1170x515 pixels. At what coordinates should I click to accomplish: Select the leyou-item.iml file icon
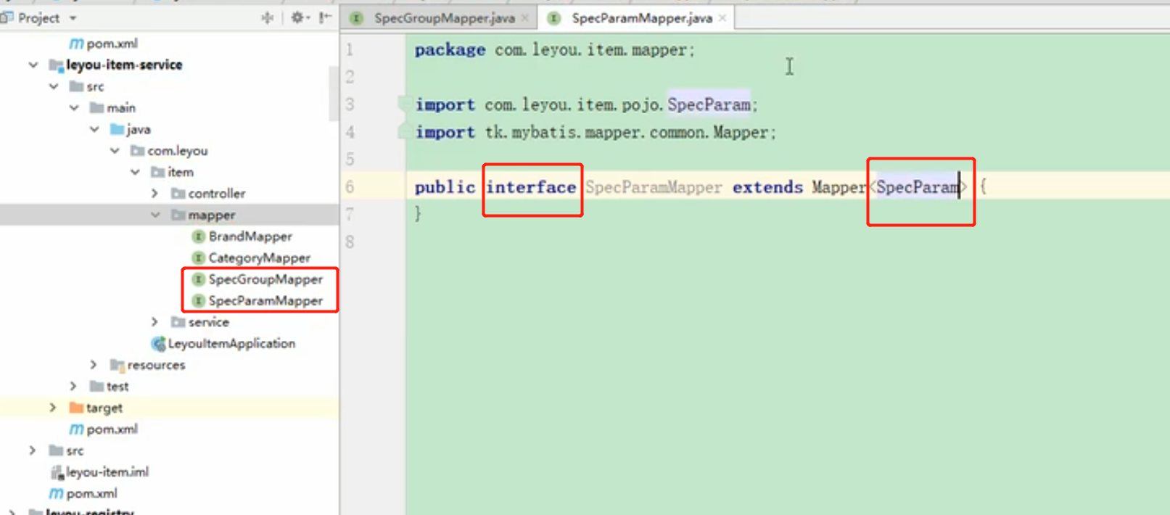tap(57, 472)
